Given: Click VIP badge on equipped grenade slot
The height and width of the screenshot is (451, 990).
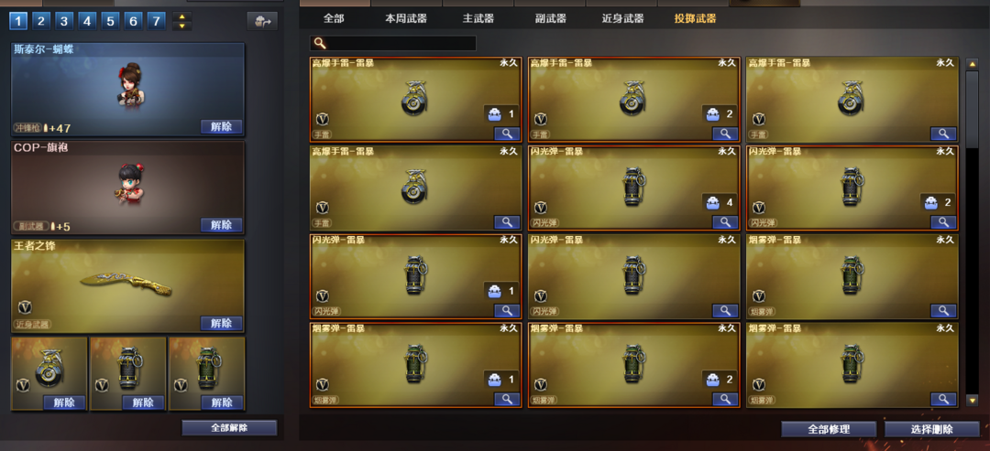Looking at the screenshot, I should pos(23,384).
